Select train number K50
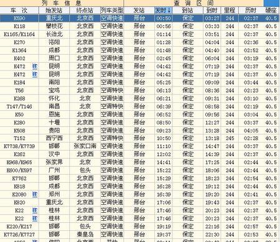280x242 pixels. (x=19, y=114)
